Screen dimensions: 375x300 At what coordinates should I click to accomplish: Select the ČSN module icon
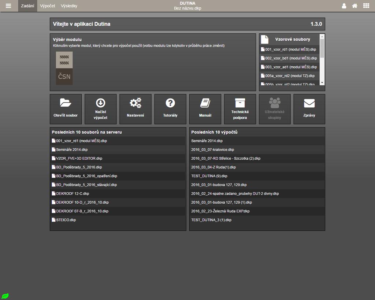click(64, 68)
